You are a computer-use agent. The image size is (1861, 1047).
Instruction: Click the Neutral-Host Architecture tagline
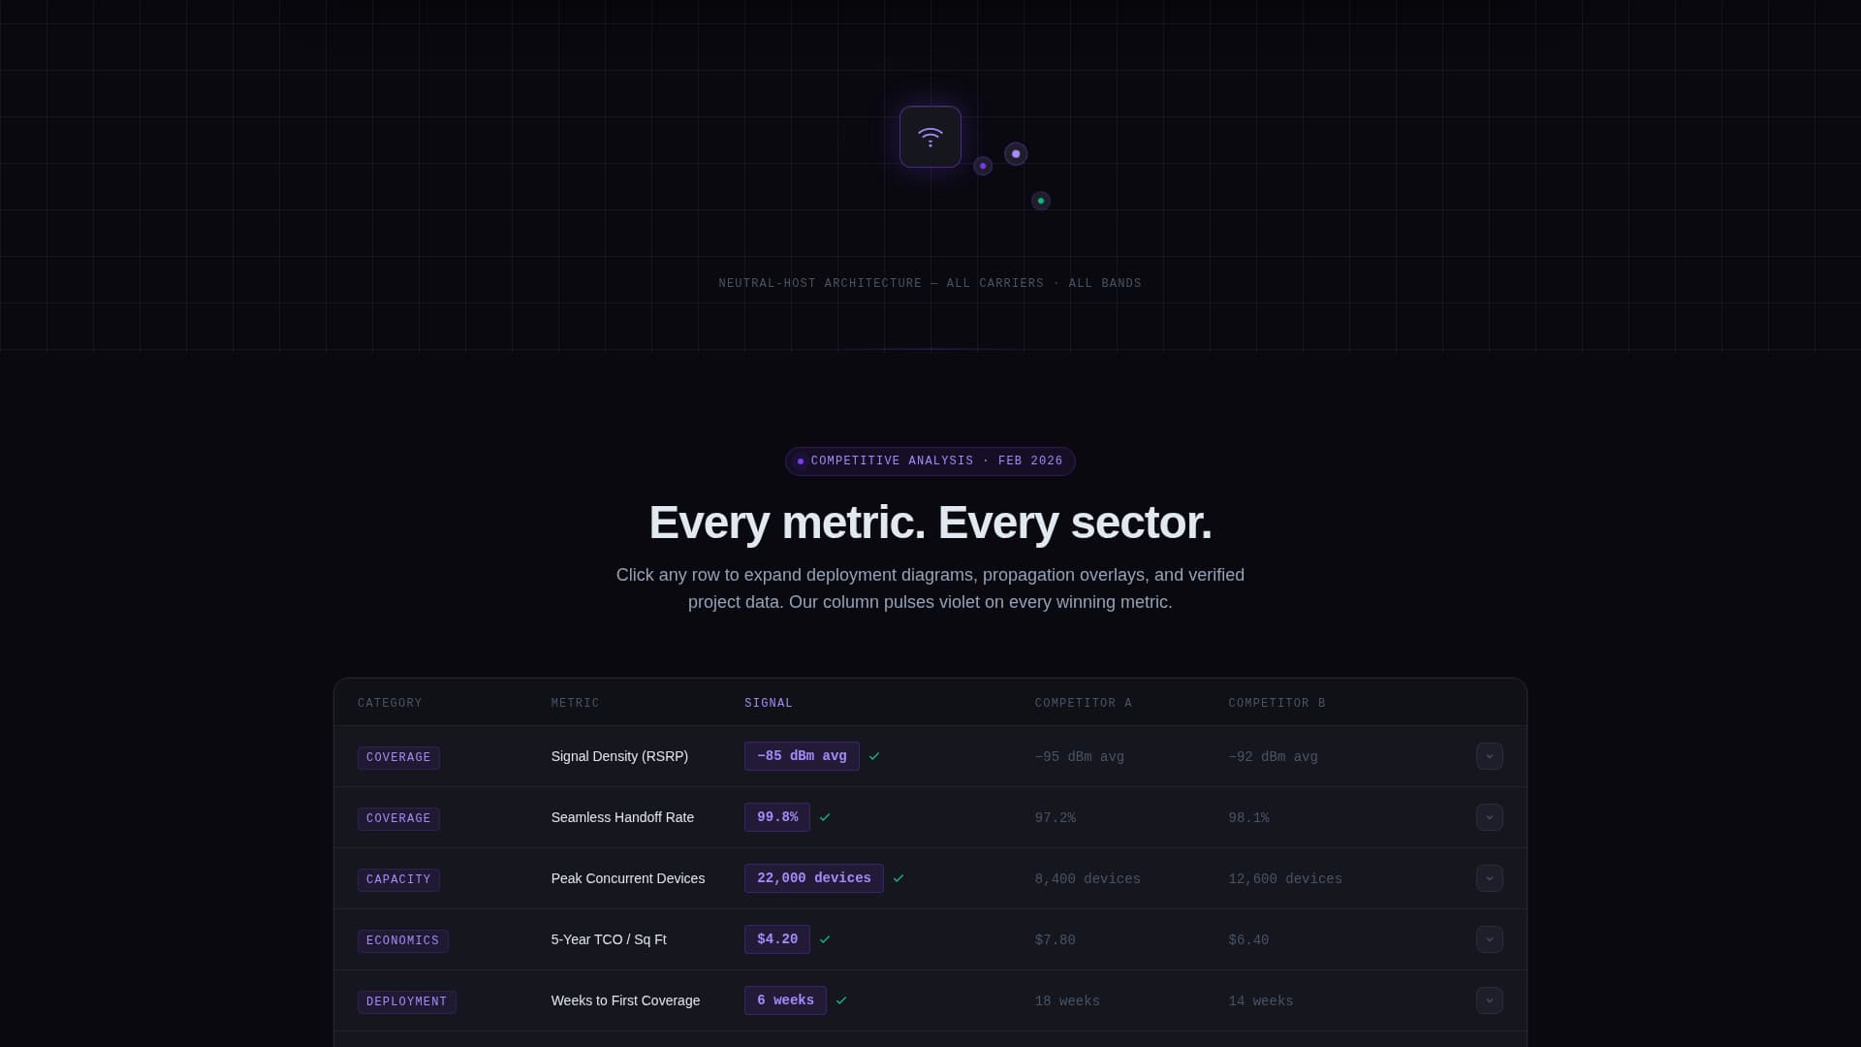click(930, 283)
